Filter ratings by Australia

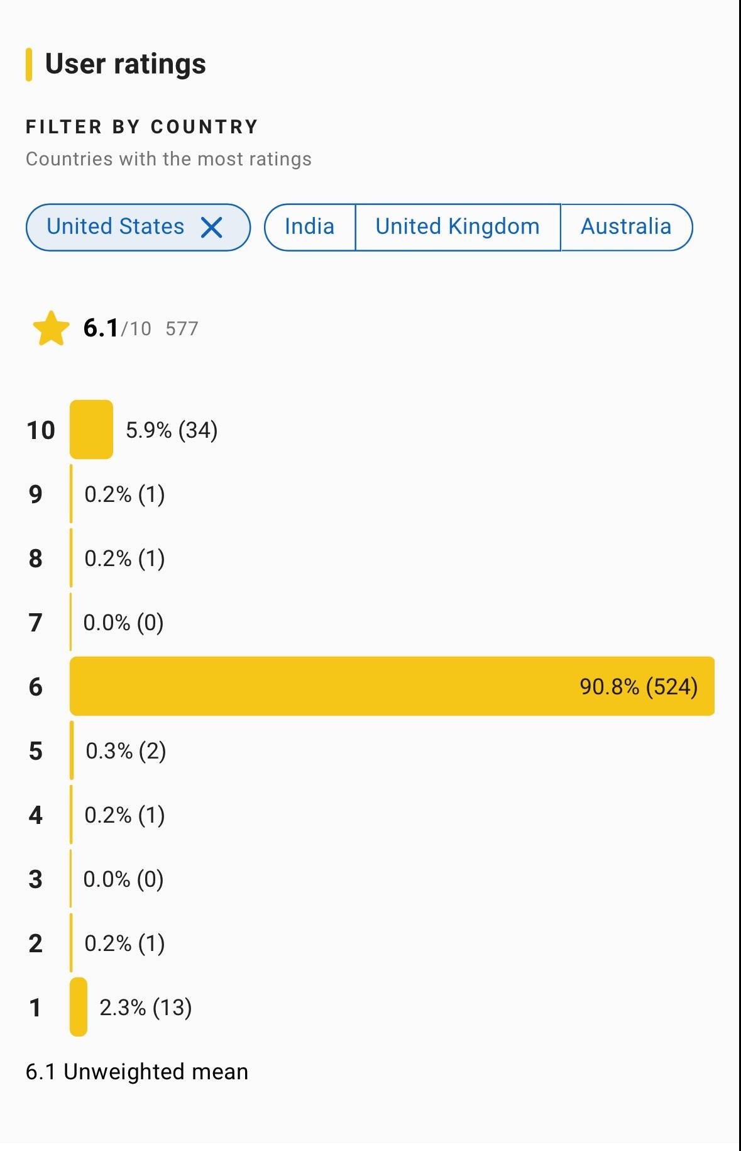point(625,227)
